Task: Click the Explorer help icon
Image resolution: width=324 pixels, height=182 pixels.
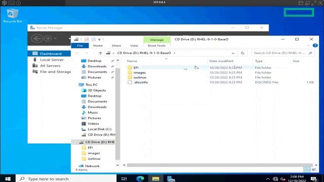Action: [315, 45]
